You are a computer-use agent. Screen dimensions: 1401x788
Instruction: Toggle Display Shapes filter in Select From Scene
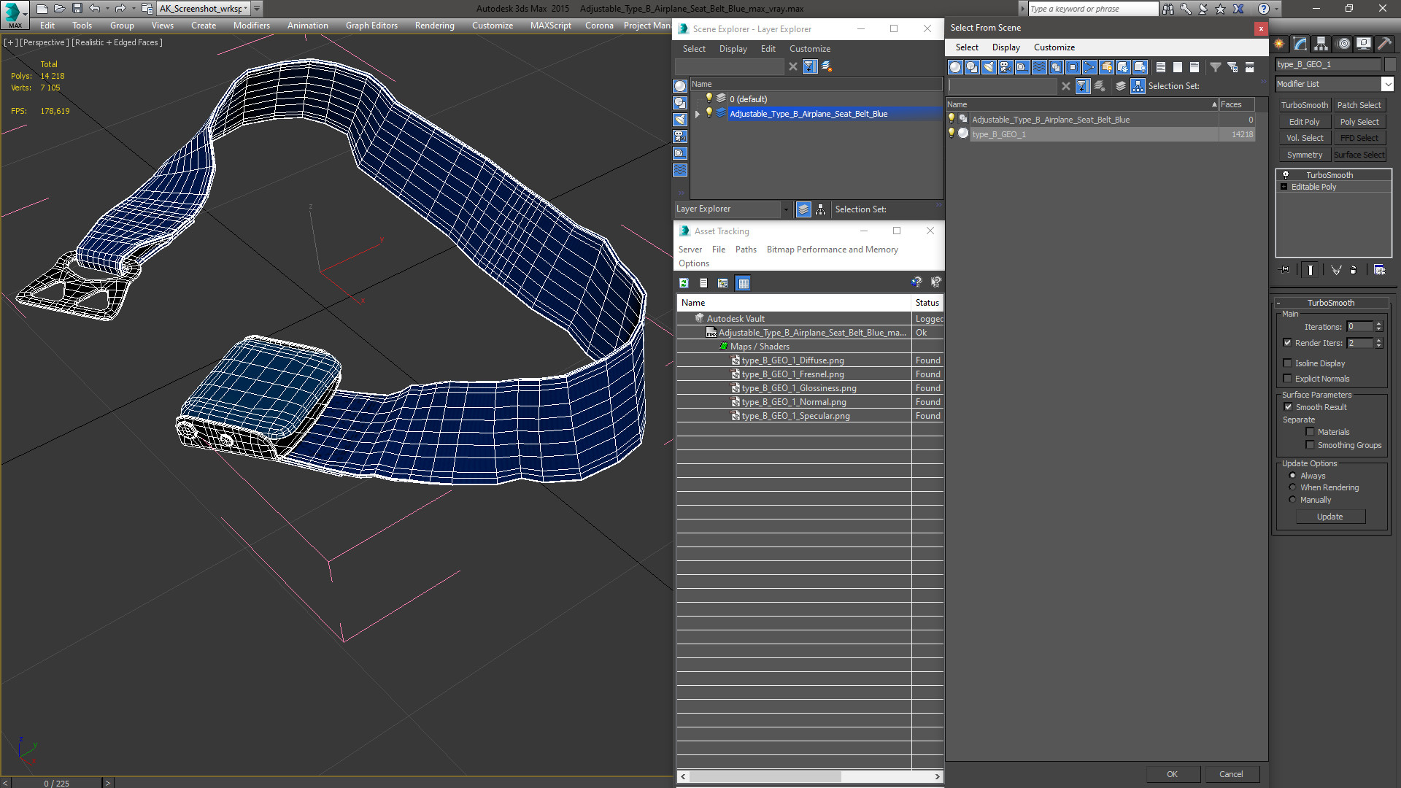[972, 67]
